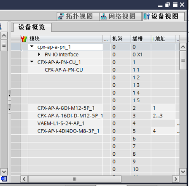Select the VAEM-L1-S-24-AP_1 module row
Viewport: 189px width, 186px height.
[95, 123]
